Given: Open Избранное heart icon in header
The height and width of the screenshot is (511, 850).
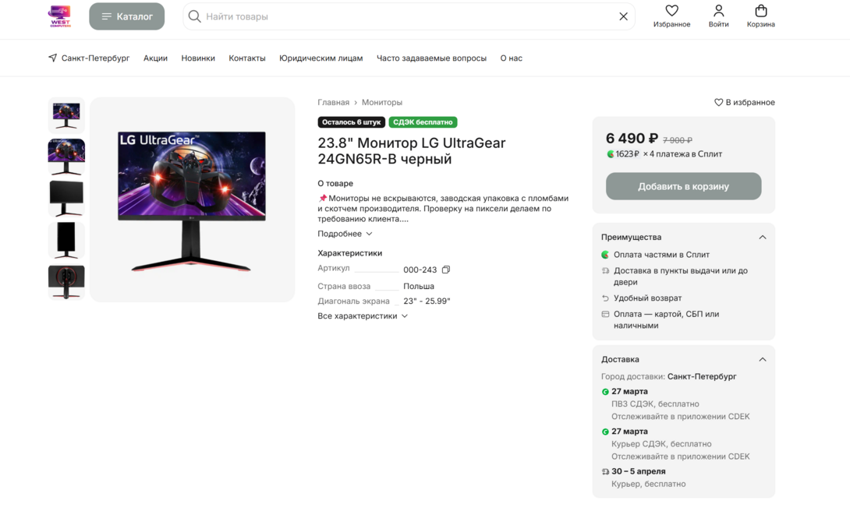Looking at the screenshot, I should (671, 16).
